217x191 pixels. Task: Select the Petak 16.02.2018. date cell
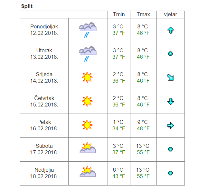point(44,125)
